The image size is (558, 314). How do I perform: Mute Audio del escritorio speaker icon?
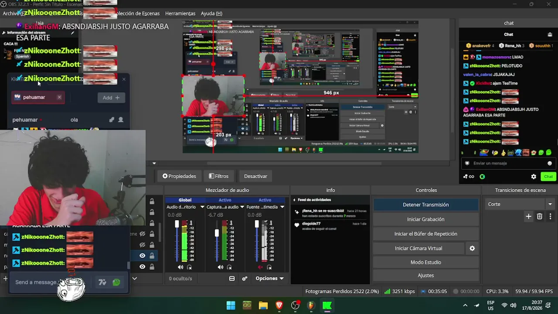[180, 267]
